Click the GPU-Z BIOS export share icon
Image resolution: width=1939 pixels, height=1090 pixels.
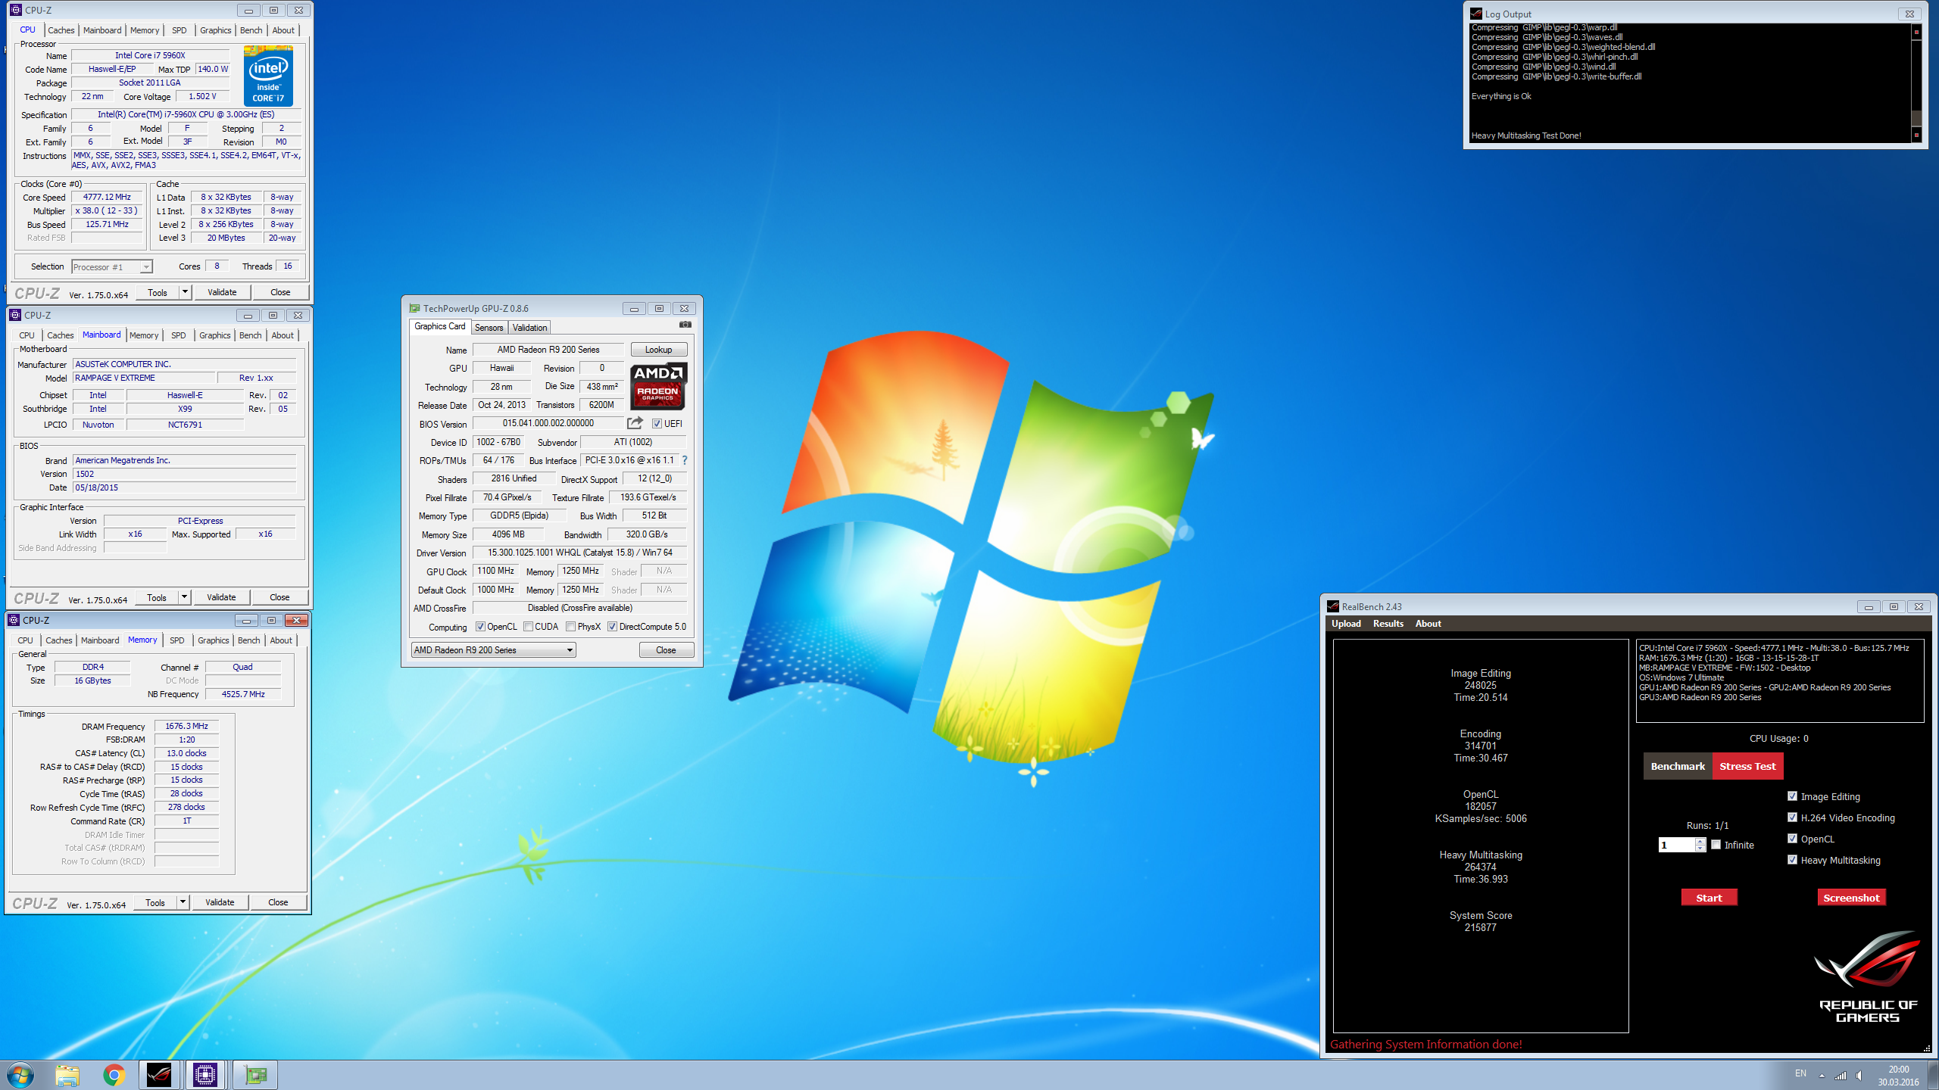coord(635,423)
